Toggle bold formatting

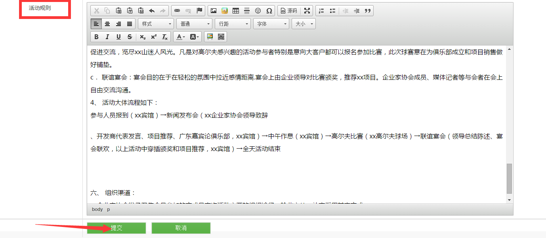point(96,37)
